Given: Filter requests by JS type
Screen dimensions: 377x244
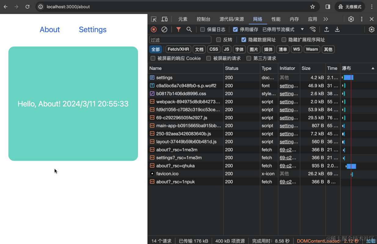Looking at the screenshot, I should (227, 49).
